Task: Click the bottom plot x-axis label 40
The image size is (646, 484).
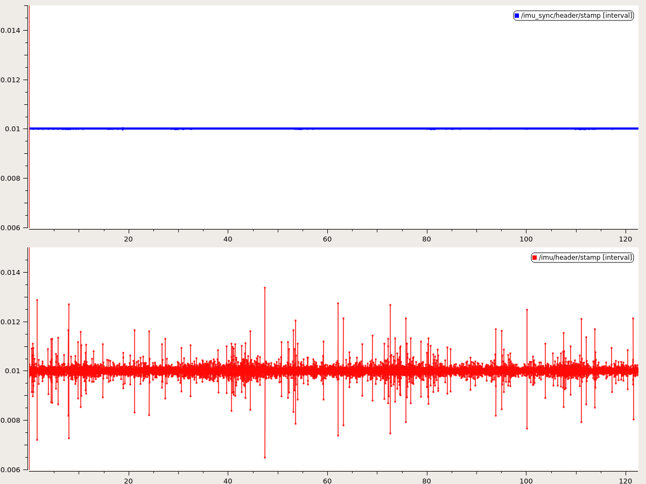Action: tap(228, 481)
